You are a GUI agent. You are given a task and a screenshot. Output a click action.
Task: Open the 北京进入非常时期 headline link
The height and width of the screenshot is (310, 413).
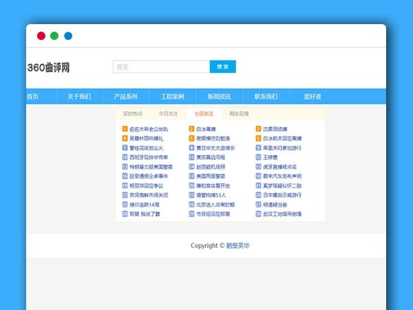[215, 205]
